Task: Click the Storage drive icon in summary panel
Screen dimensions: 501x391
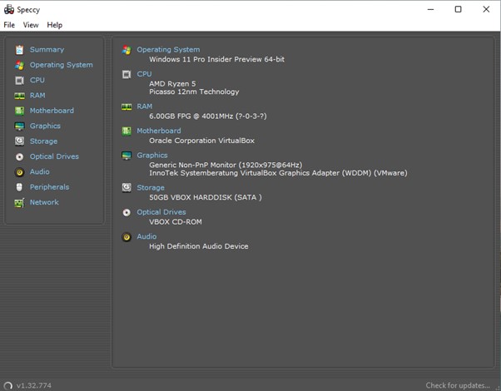Action: tap(126, 188)
